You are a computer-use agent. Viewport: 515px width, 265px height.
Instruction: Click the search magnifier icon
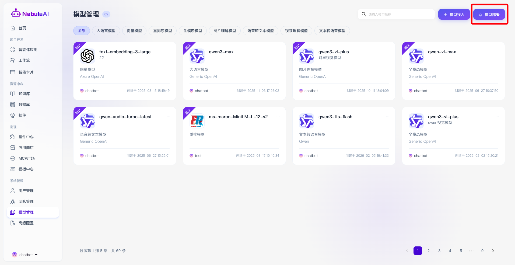(364, 14)
